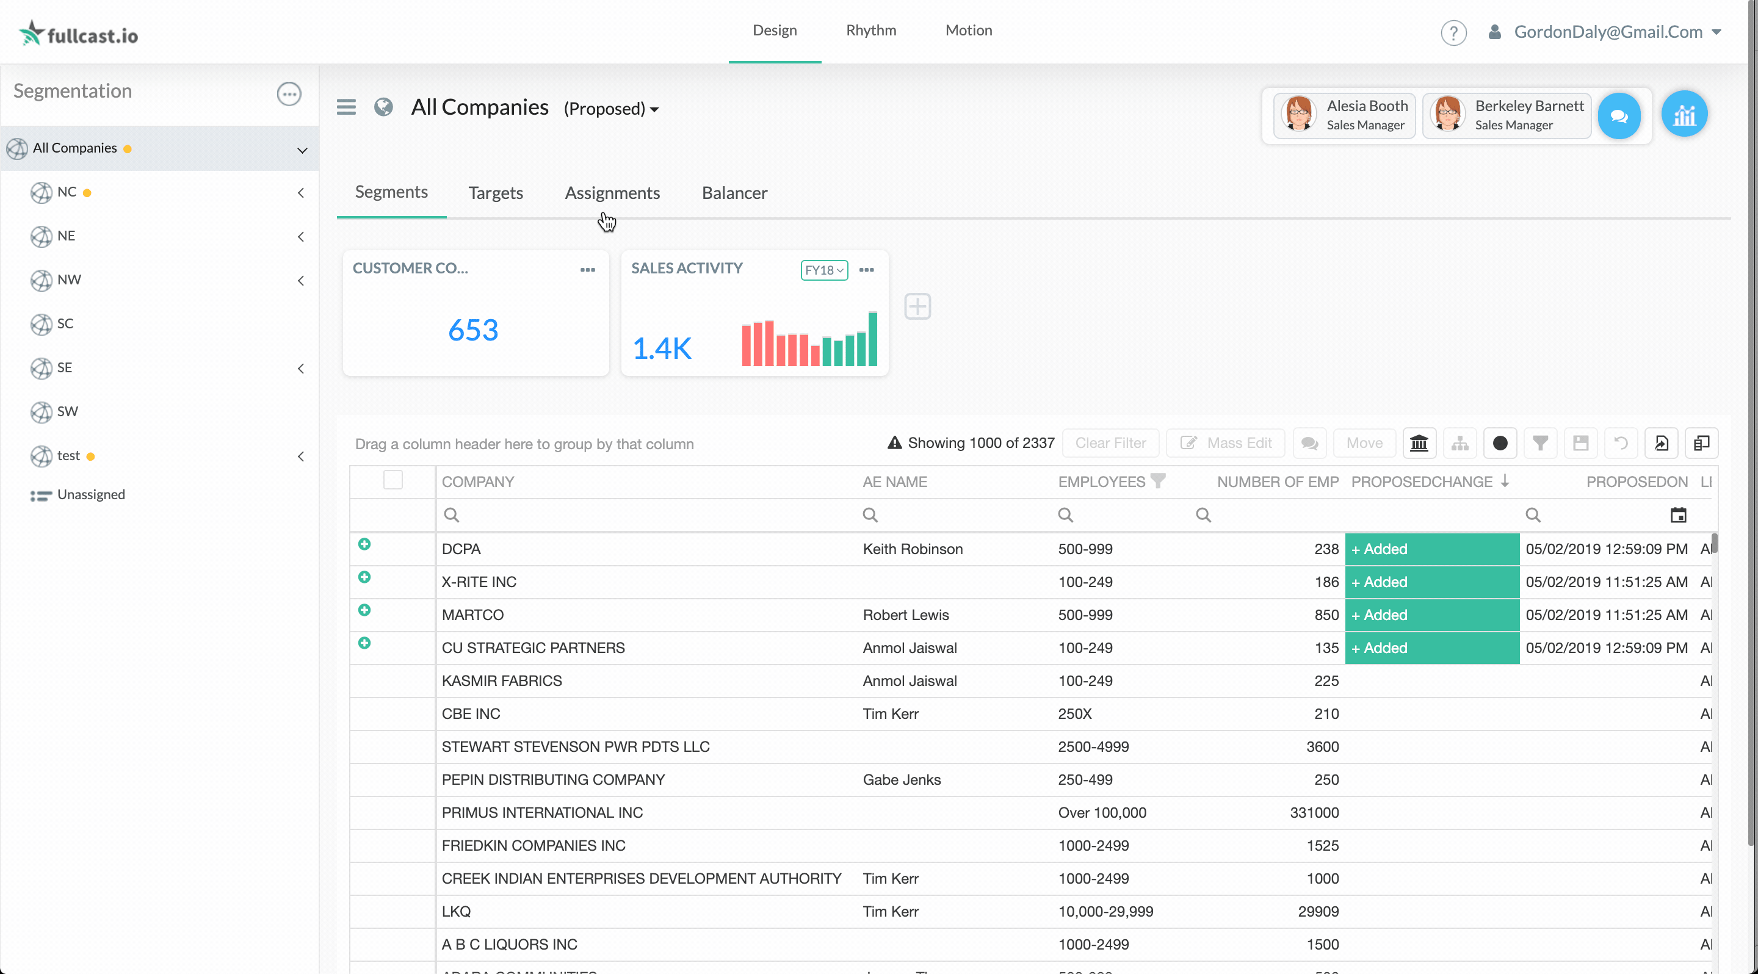
Task: Click the save disk icon in toolbar
Action: 1580,443
